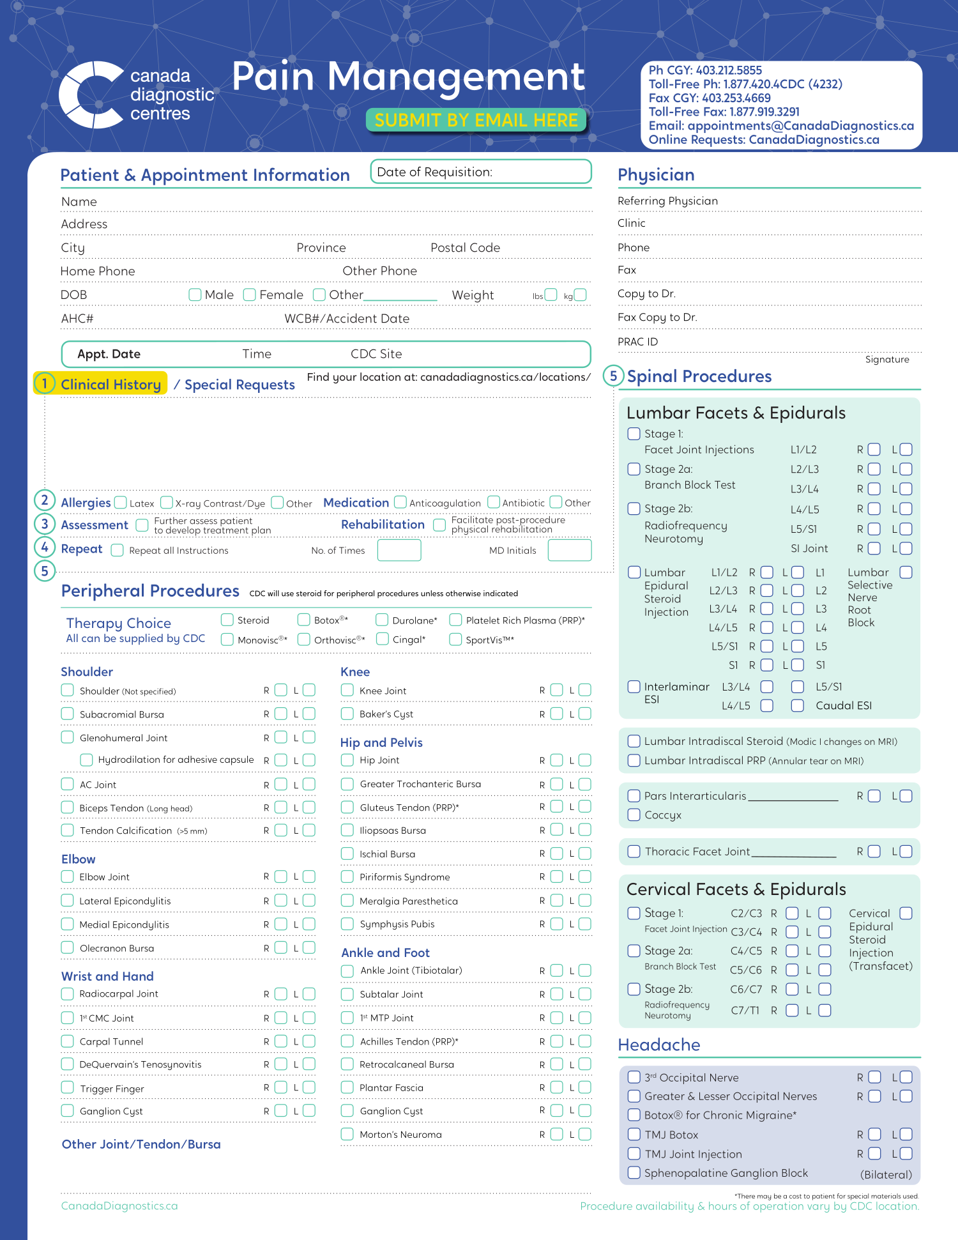Check the Elbow Joint box

[x=68, y=876]
